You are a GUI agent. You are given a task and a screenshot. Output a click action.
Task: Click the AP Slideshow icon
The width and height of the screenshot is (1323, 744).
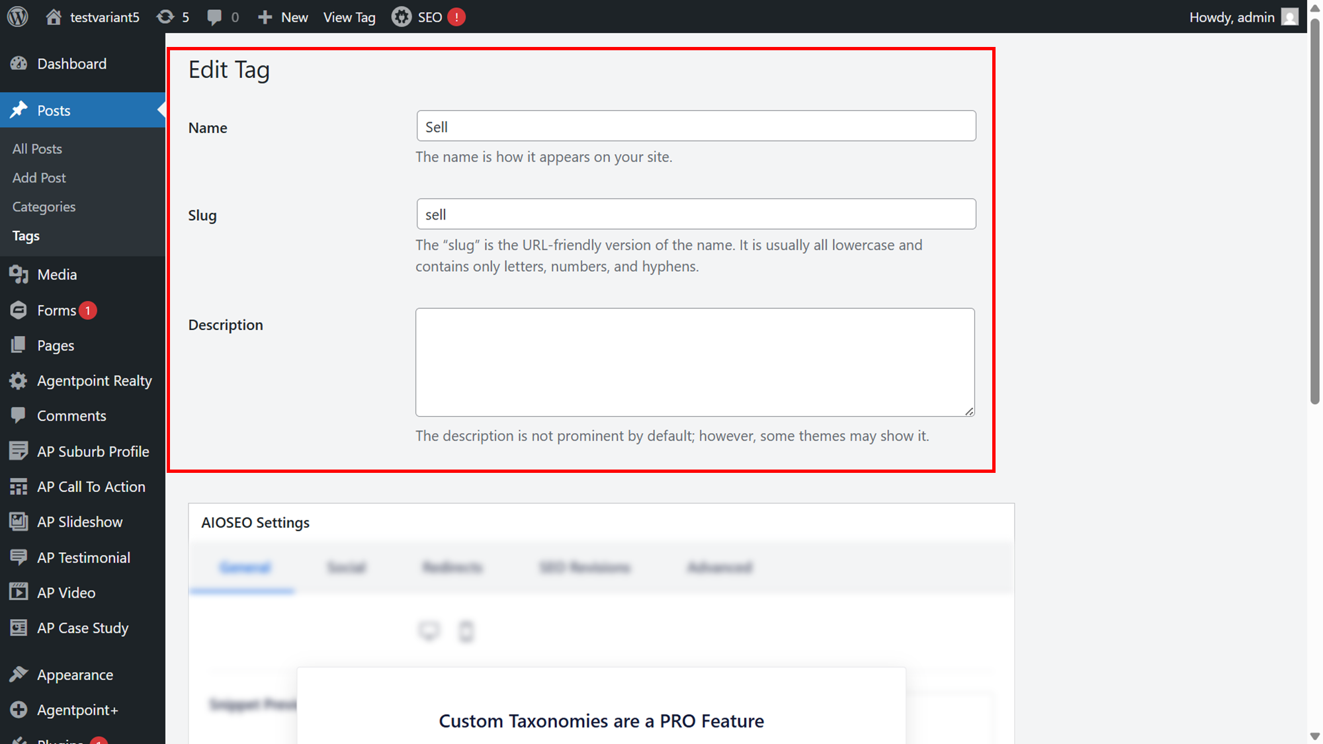coord(19,522)
